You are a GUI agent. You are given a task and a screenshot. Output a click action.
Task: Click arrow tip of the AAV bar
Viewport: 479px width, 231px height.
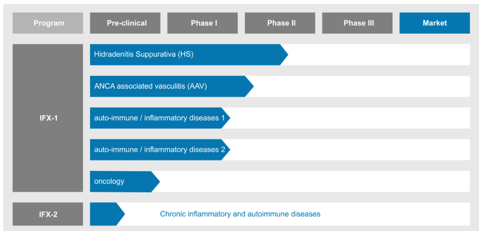click(250, 87)
